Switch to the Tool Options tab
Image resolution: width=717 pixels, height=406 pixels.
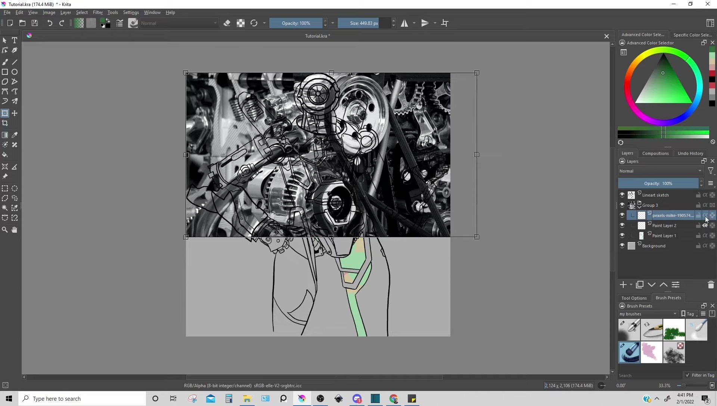point(634,298)
